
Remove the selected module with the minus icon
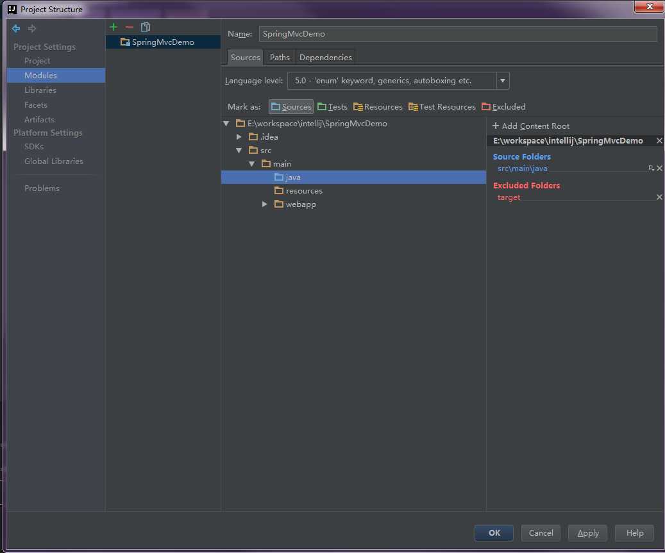[130, 27]
